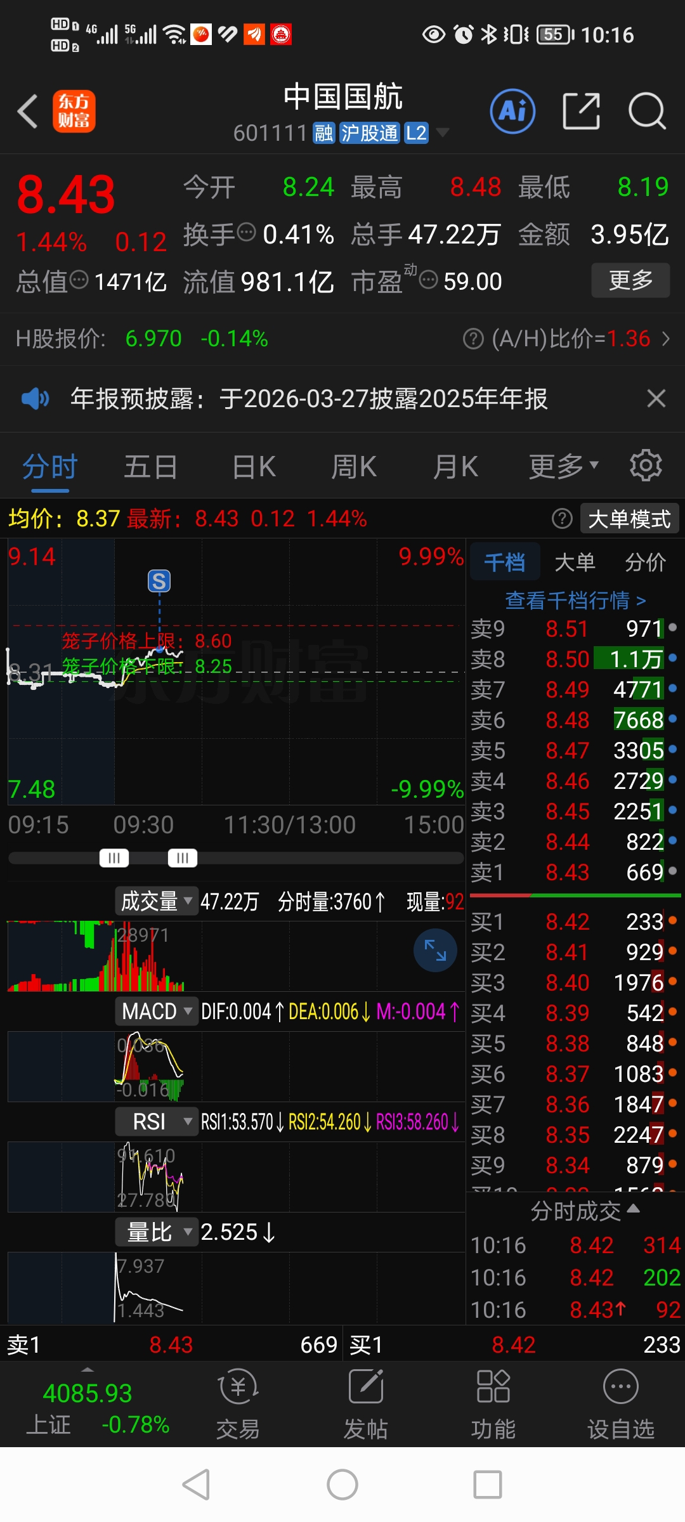Open the search magnifier icon
Viewport: 685px width, 1522px height.
[647, 111]
